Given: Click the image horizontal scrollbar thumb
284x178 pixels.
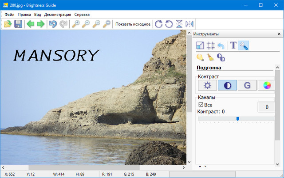Looking at the screenshot, I should pyautogui.click(x=83, y=167).
